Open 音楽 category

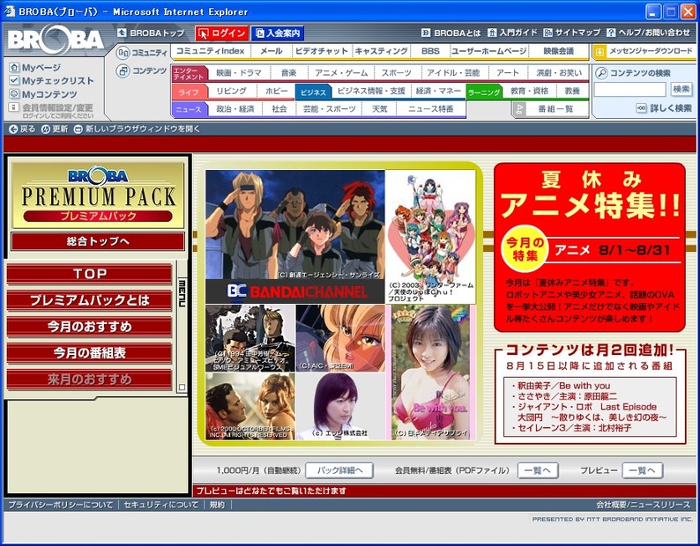pyautogui.click(x=289, y=73)
